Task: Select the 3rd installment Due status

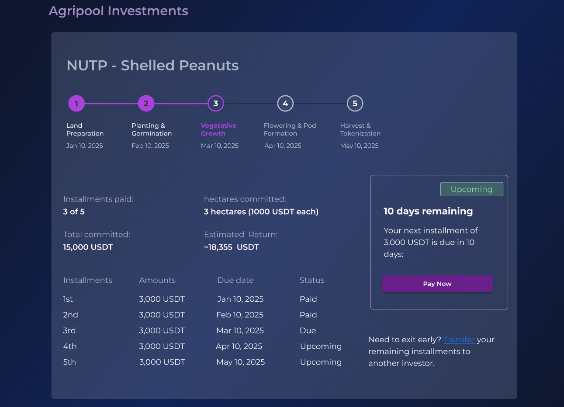Action: point(308,330)
